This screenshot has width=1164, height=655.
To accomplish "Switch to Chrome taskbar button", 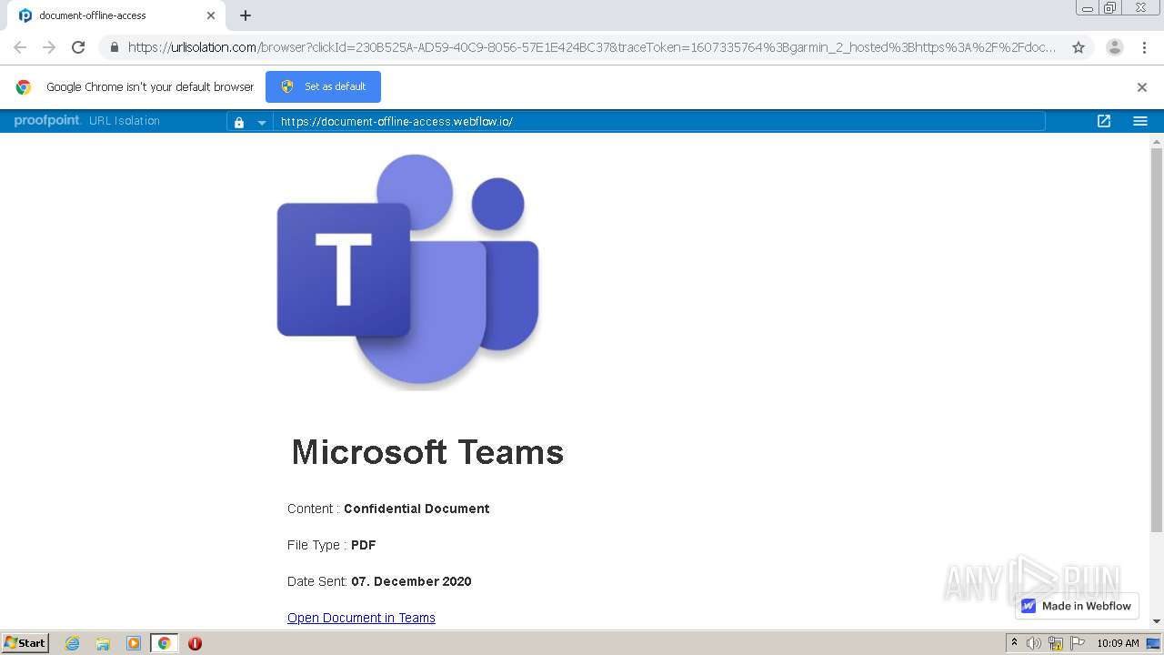I will 165,643.
